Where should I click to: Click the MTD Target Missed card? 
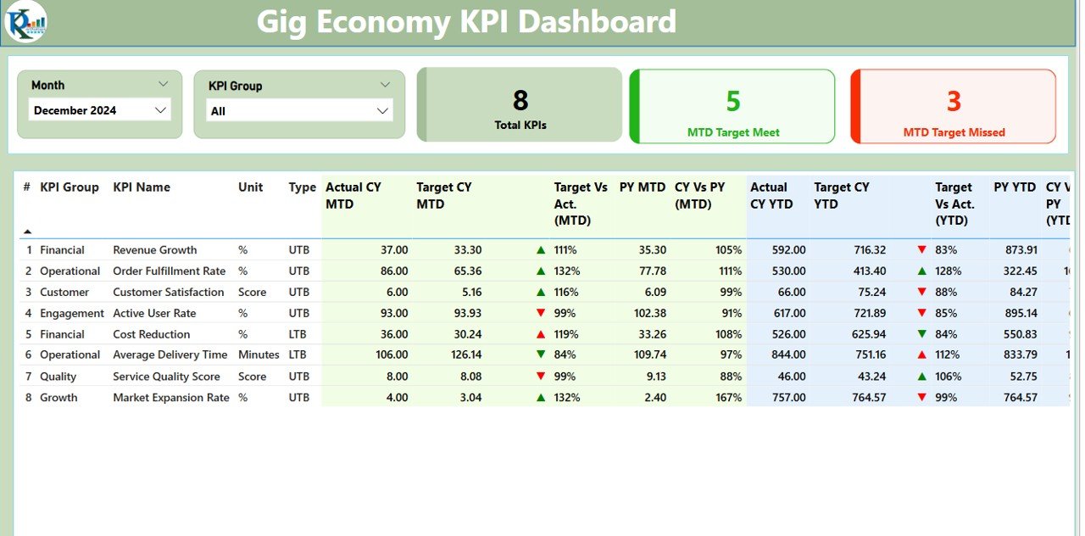[x=954, y=107]
